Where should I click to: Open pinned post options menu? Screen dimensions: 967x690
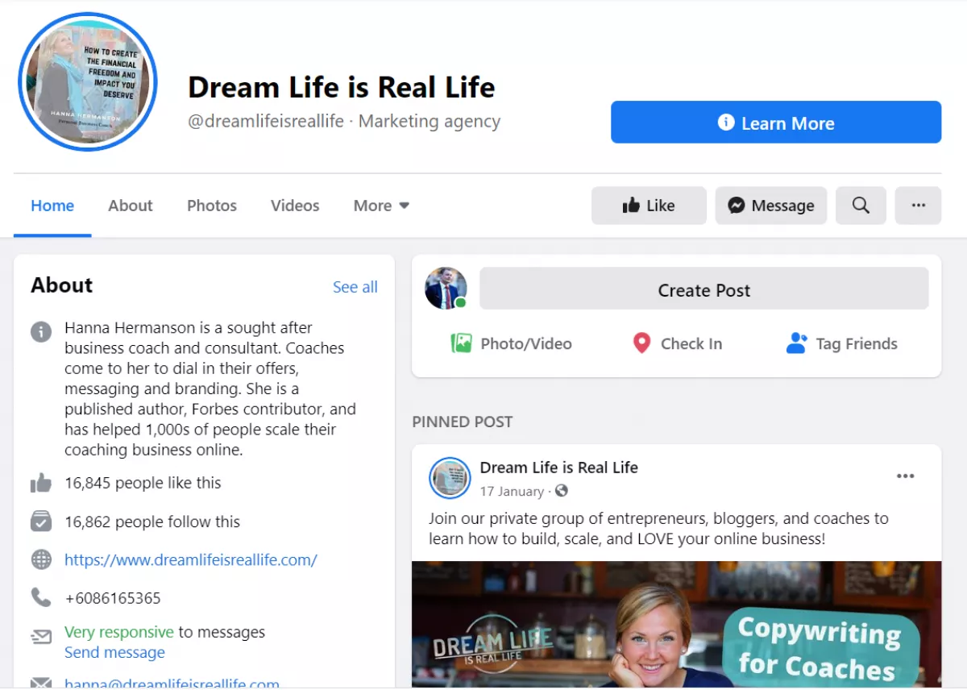(906, 476)
